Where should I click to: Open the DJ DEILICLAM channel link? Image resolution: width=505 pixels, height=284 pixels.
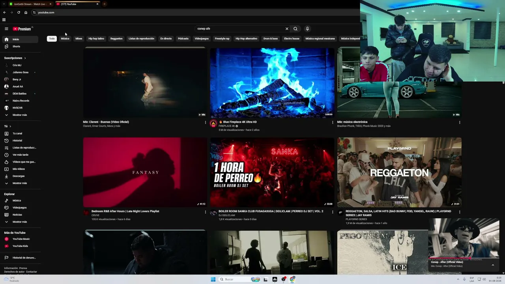(227, 215)
